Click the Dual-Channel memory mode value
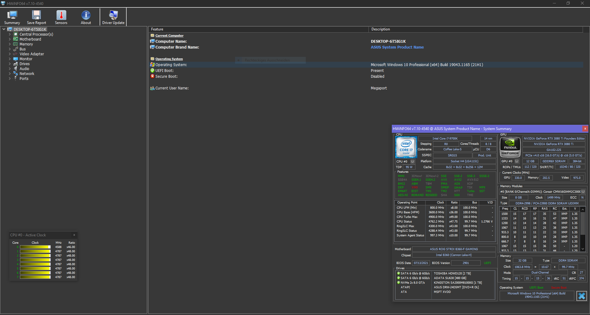 pyautogui.click(x=540, y=273)
